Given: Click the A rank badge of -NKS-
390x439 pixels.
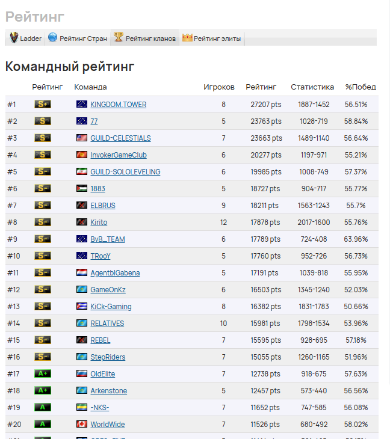Looking at the screenshot, I should pos(43,407).
